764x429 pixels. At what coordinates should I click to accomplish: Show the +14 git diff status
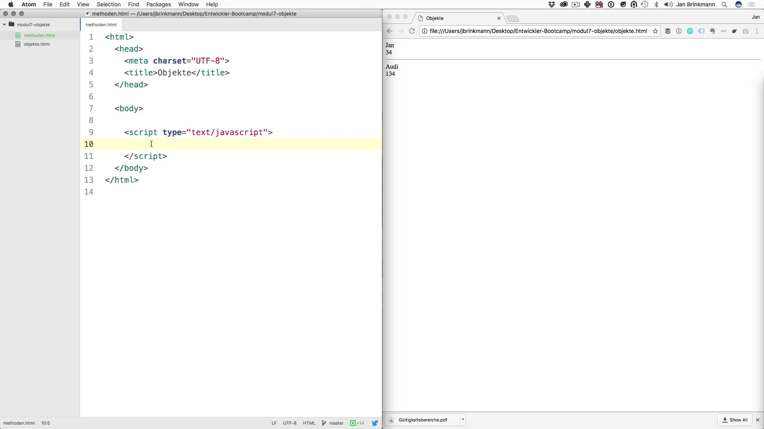pos(357,423)
